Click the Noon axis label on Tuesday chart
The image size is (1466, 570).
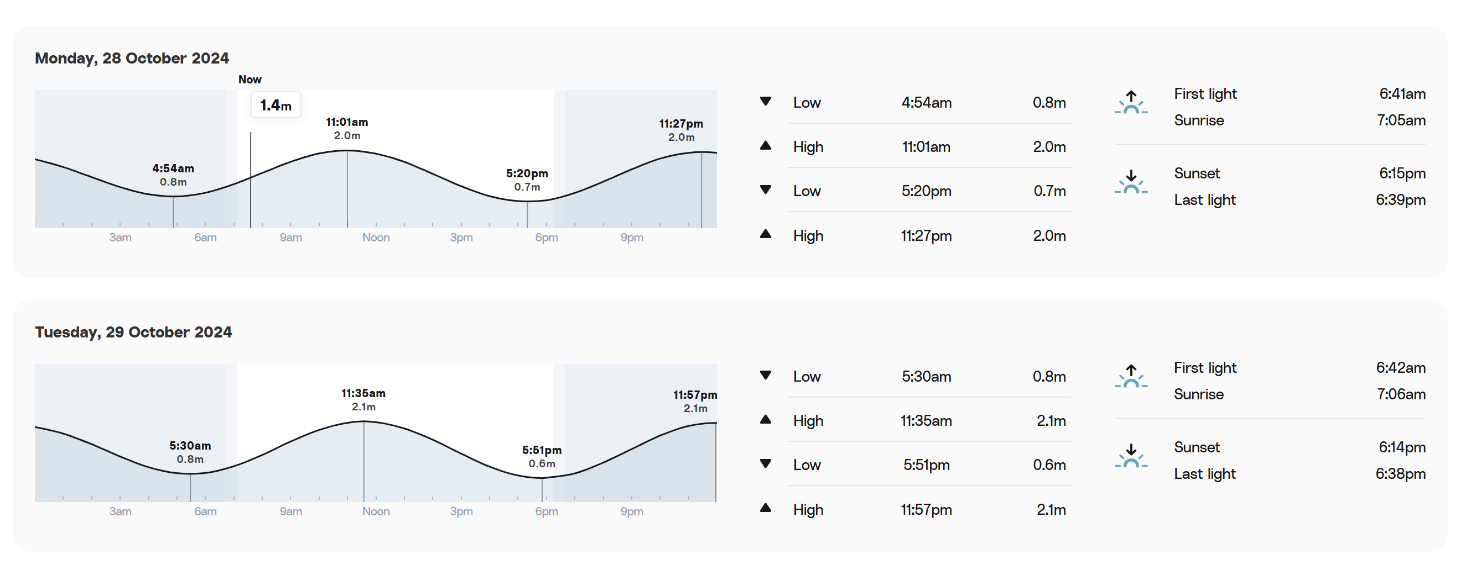click(x=376, y=511)
